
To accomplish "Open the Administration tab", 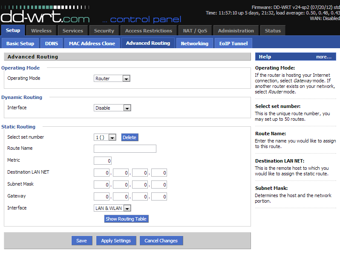I will click(x=236, y=31).
